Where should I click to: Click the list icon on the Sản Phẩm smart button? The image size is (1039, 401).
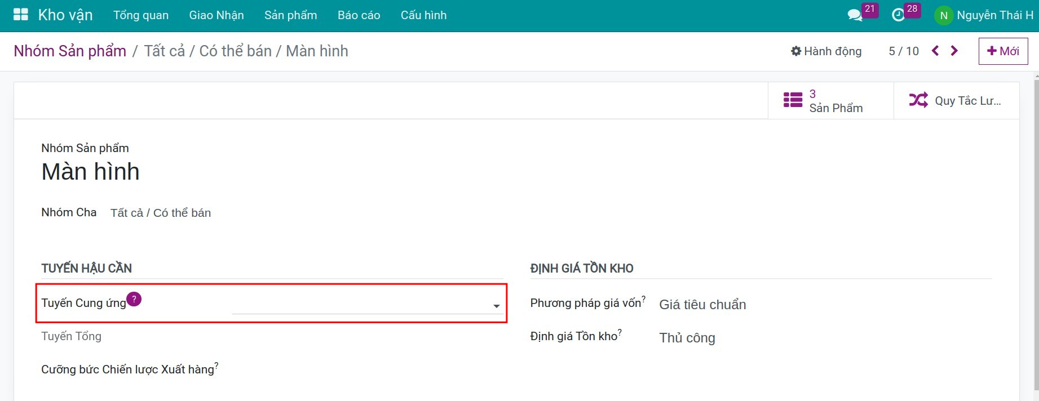792,100
